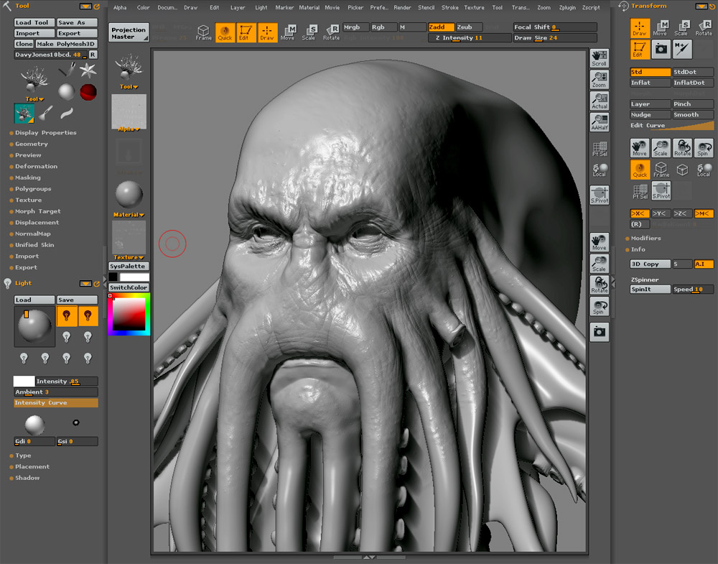The image size is (718, 564).
Task: Select the Draw icon in top toolbar
Action: tap(267, 32)
